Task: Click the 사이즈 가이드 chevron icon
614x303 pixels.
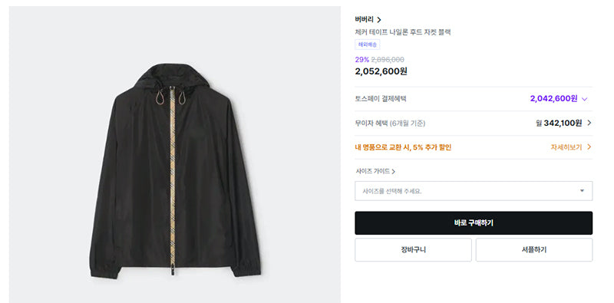Action: pos(393,172)
